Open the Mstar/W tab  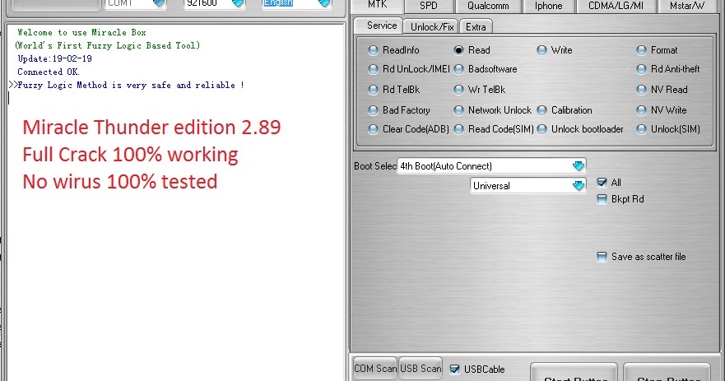[687, 6]
